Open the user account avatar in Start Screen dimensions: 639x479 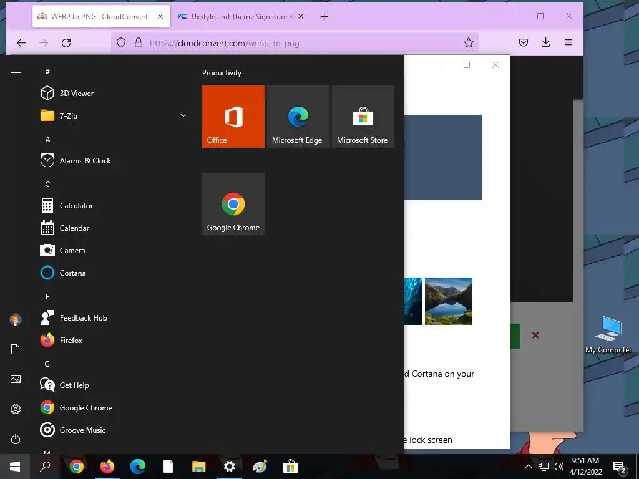(16, 320)
